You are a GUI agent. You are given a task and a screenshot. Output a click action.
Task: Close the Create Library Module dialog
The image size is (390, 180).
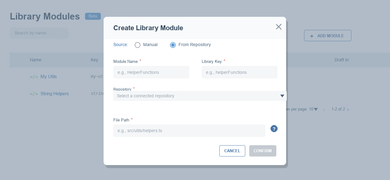279,27
